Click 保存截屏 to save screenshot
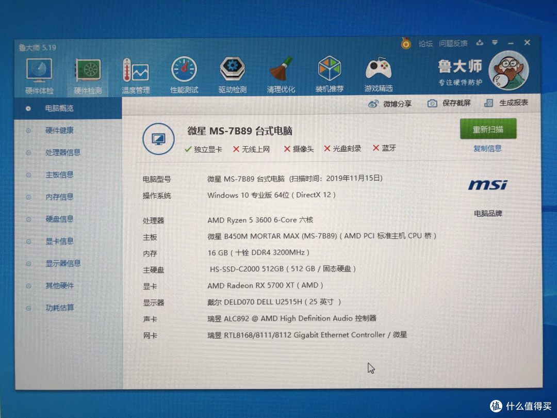The image size is (557, 418). (x=449, y=103)
